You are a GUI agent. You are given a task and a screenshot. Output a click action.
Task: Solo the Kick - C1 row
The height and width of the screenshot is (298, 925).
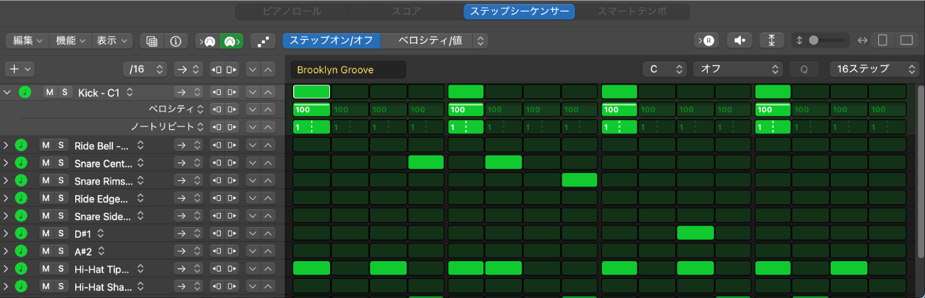click(65, 92)
